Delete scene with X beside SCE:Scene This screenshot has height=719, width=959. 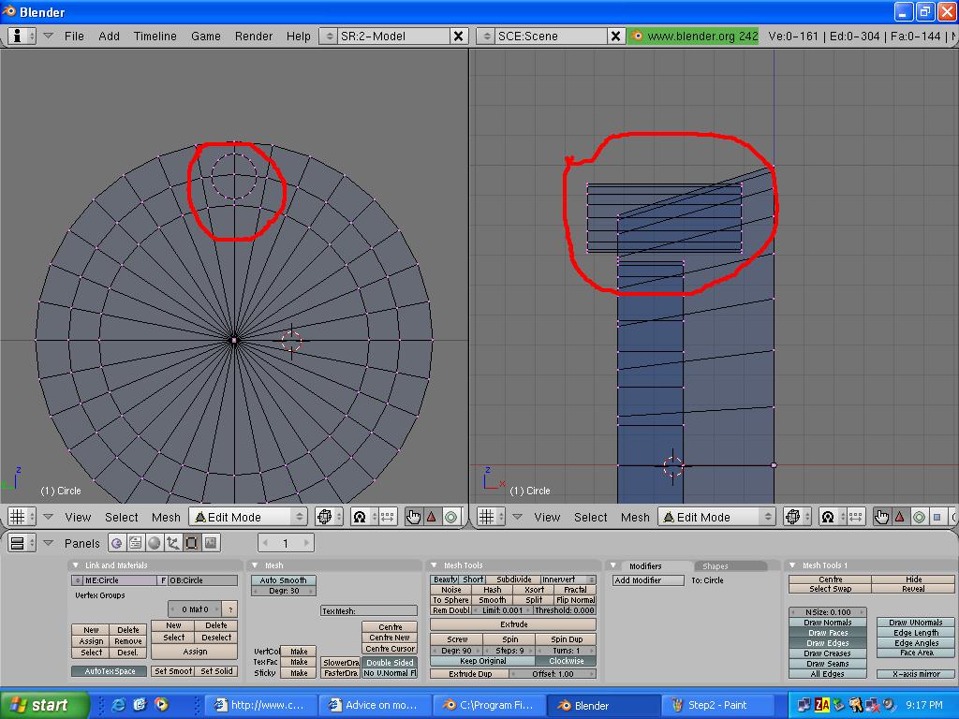[x=616, y=37]
